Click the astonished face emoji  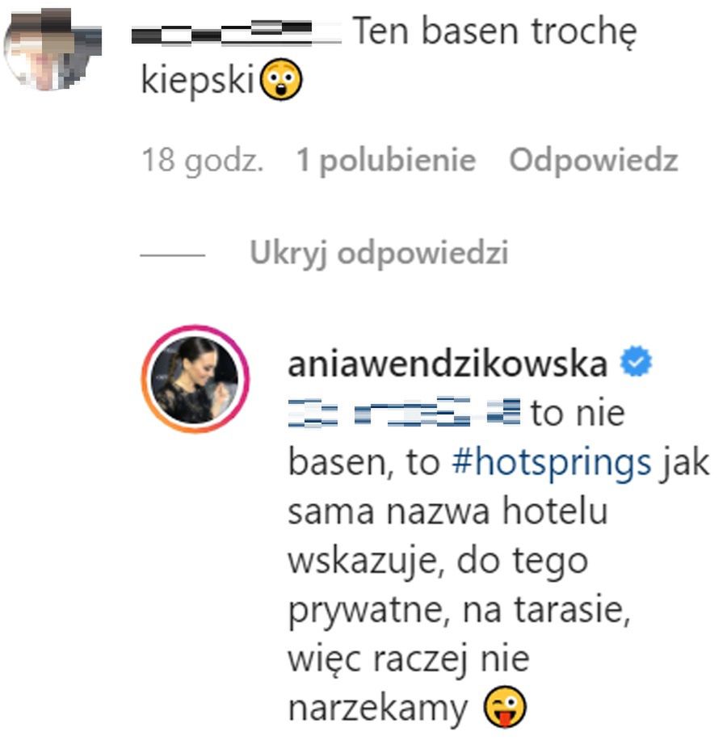click(281, 79)
